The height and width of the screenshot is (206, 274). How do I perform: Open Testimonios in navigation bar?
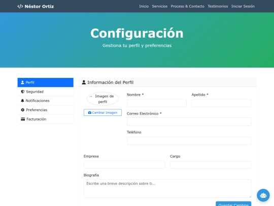point(218,6)
